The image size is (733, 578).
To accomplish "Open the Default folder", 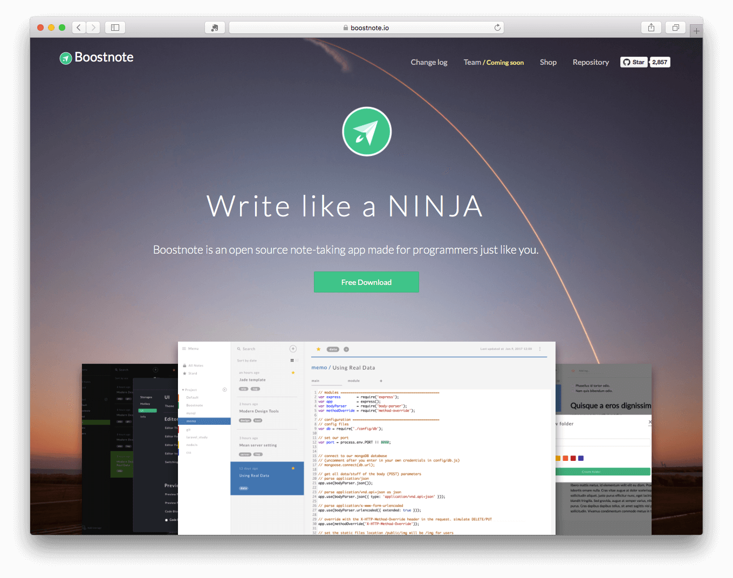I will click(x=193, y=397).
